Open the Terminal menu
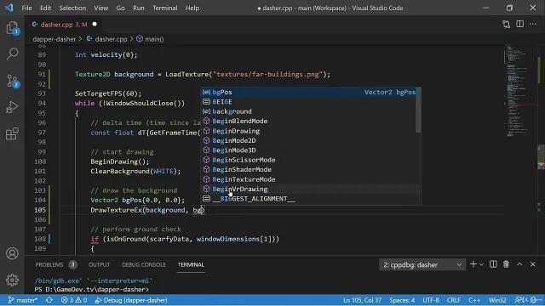 click(164, 8)
